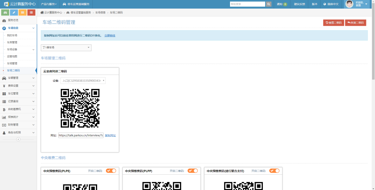Click the search magnifier icon button
This screenshot has height=190, width=375.
(x=269, y=4)
